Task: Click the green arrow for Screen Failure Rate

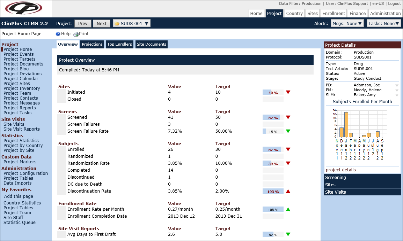Action: click(x=288, y=131)
